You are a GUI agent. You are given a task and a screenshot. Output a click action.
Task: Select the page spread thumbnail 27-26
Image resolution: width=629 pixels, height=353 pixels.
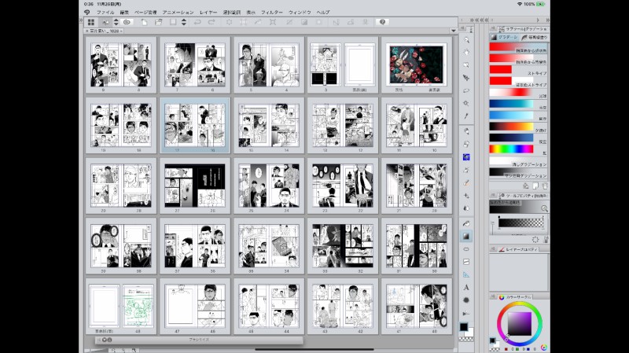(x=195, y=186)
